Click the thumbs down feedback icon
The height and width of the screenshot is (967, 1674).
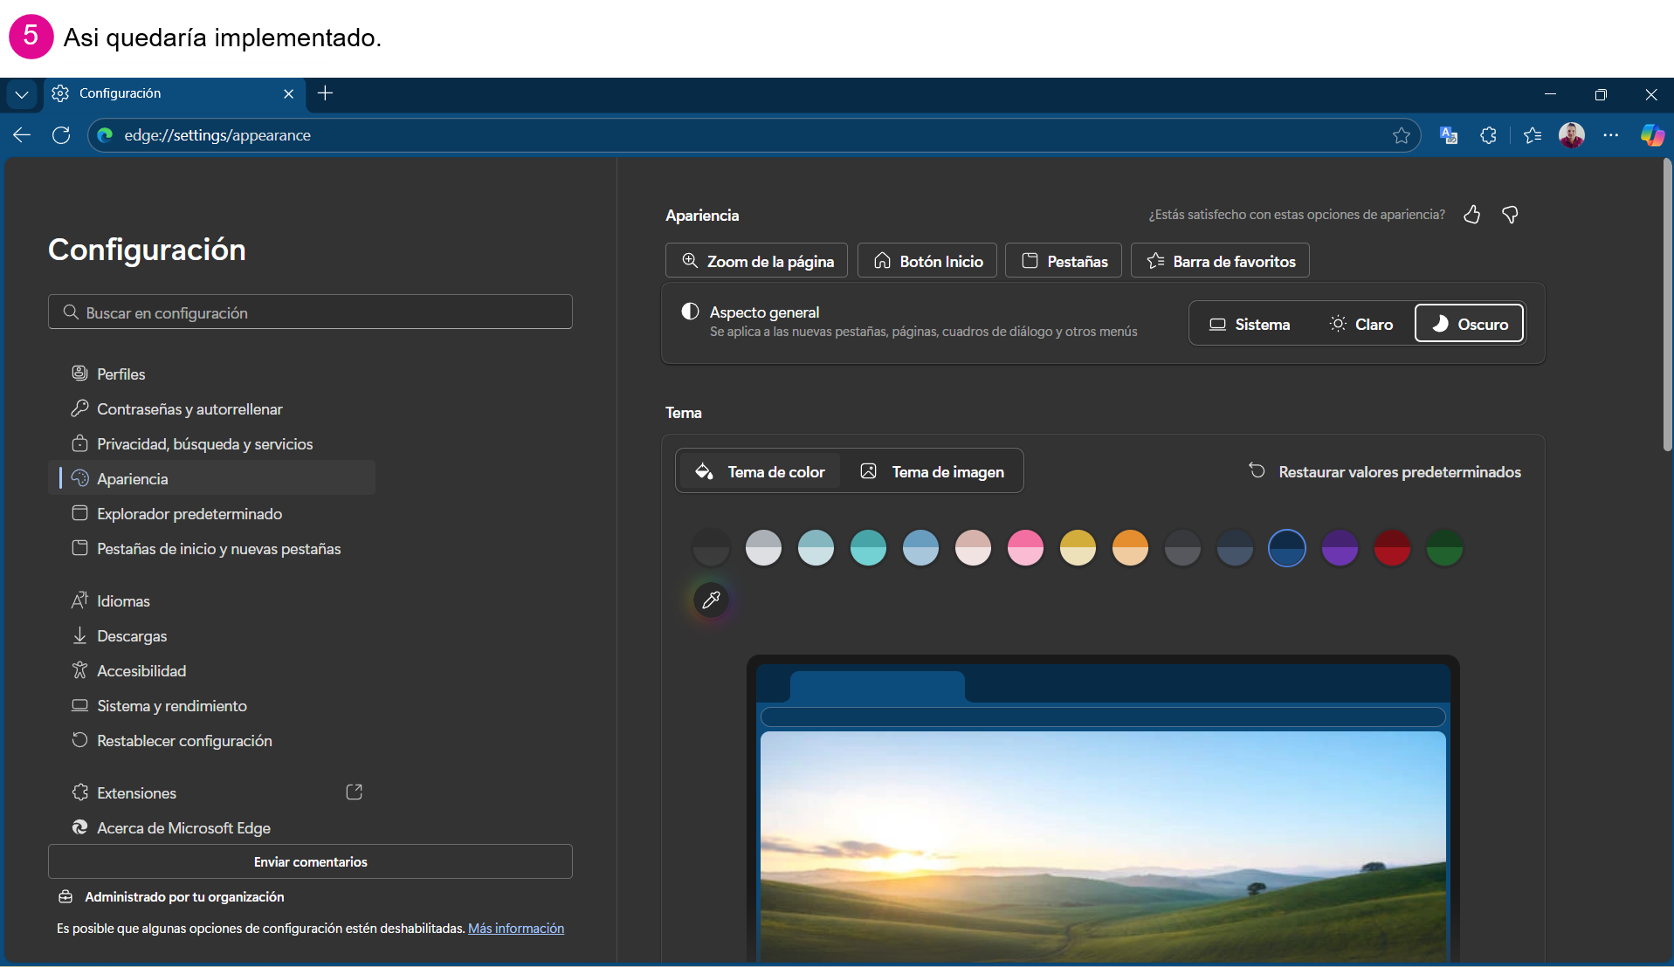pyautogui.click(x=1510, y=215)
